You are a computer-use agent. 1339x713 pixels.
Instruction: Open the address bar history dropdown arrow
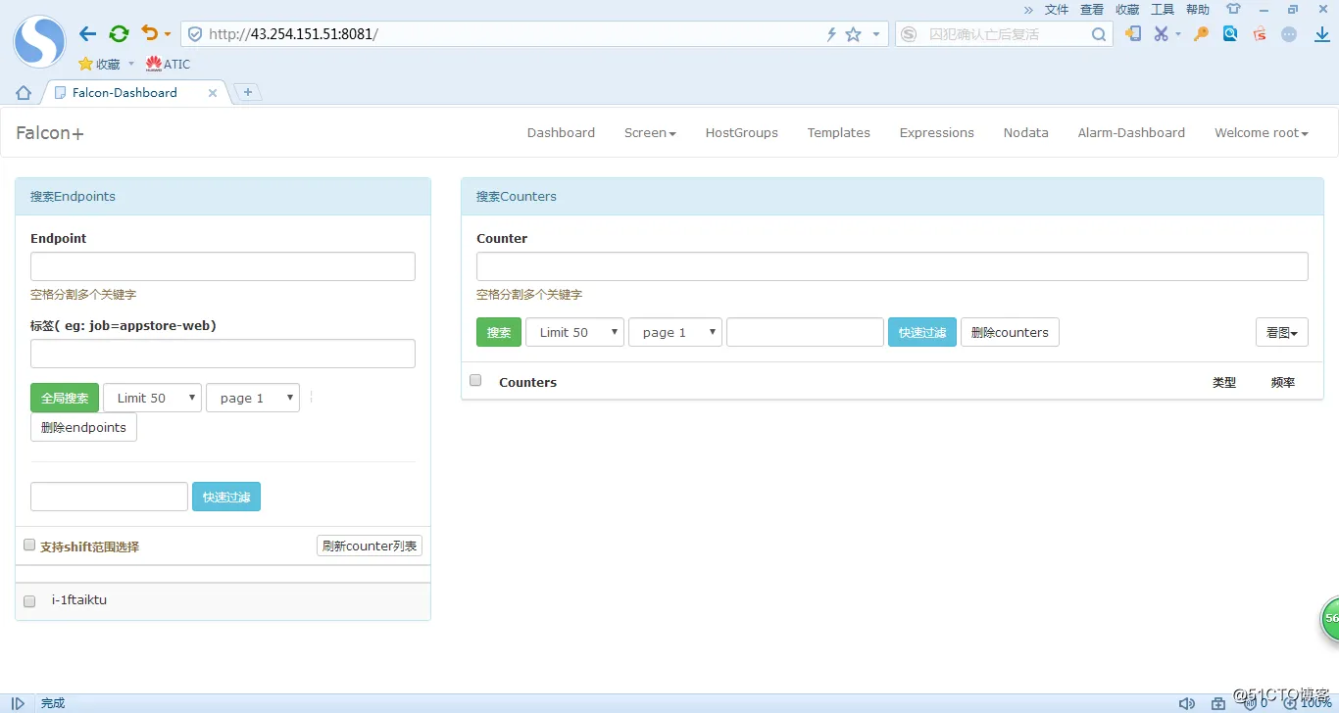click(875, 34)
